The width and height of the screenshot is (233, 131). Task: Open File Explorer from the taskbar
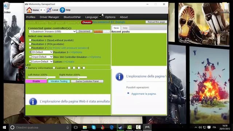[85, 127]
